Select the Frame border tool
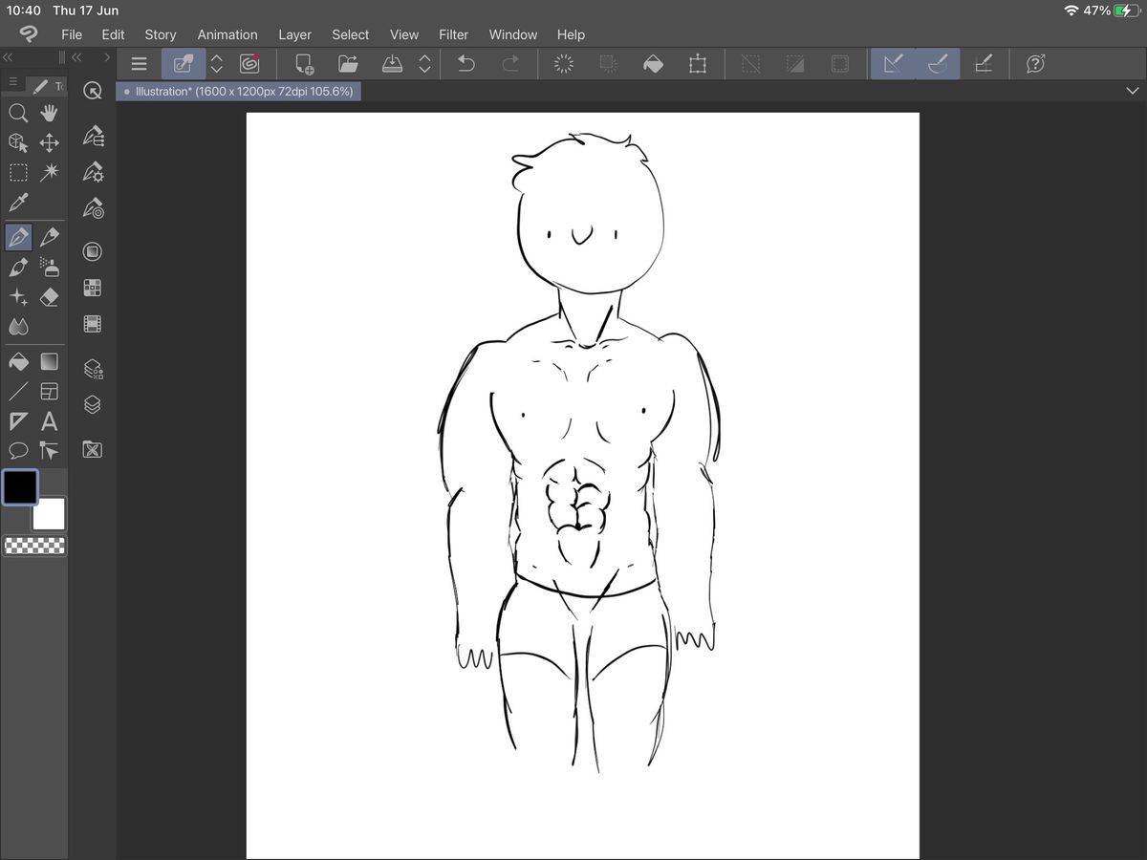Image resolution: width=1147 pixels, height=860 pixels. tap(49, 391)
